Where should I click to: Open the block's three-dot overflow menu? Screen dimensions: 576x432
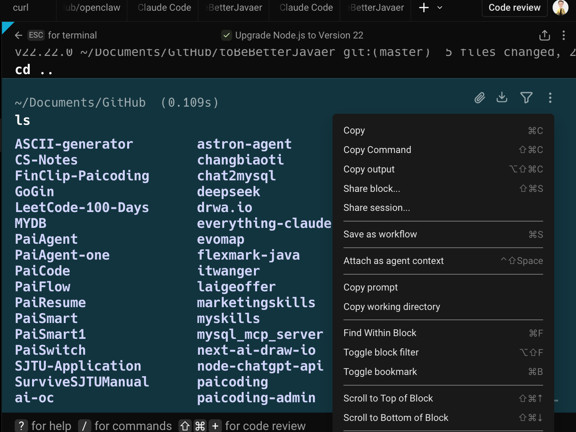pos(550,98)
